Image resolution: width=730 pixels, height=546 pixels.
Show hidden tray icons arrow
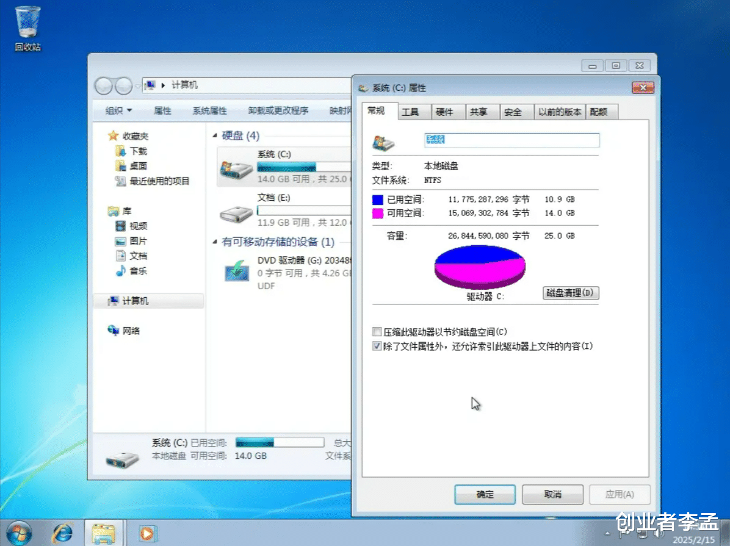(607, 533)
